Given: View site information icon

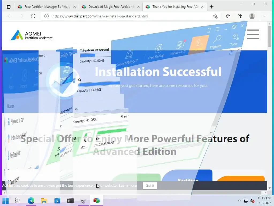Looking at the screenshot, I should [46, 16].
